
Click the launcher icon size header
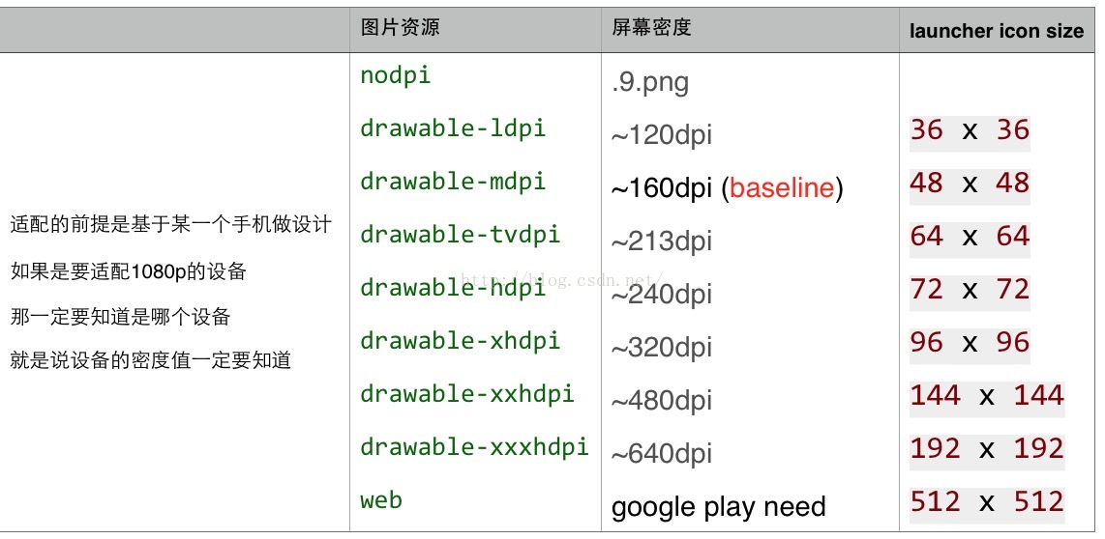pos(997,31)
